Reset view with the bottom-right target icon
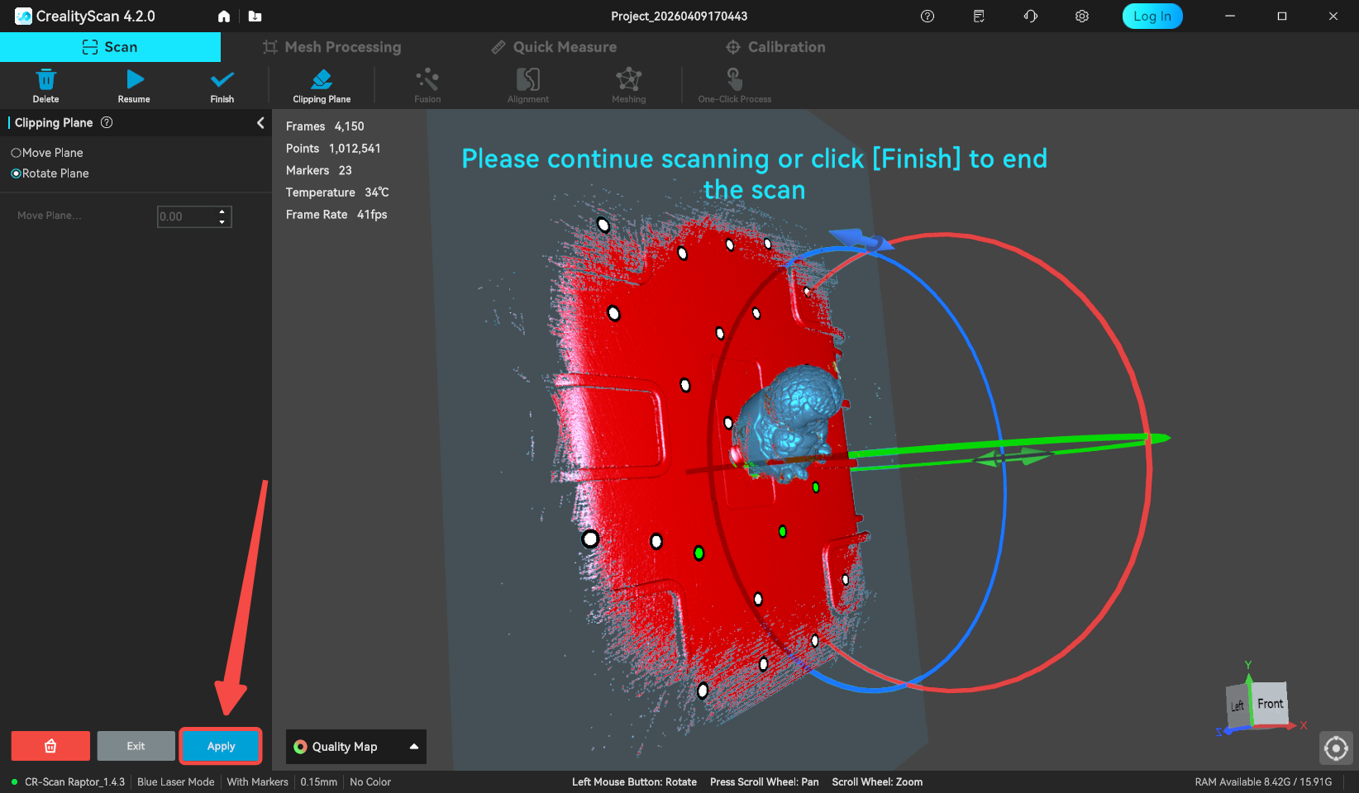The width and height of the screenshot is (1359, 793). [x=1335, y=748]
